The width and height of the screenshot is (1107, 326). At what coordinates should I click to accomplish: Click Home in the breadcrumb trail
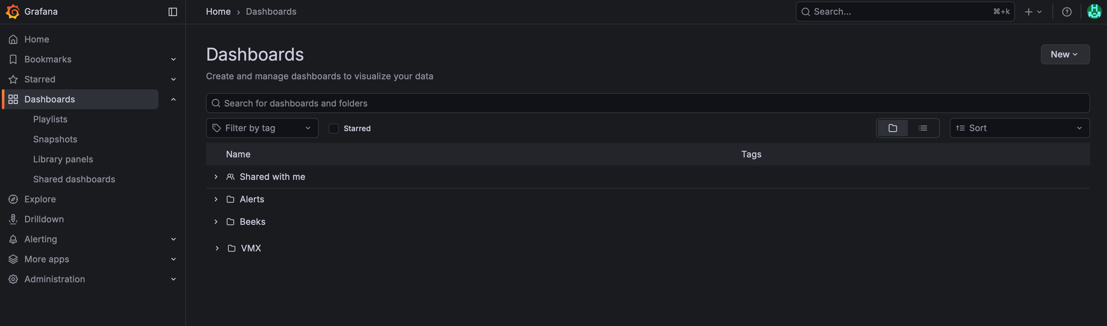[218, 12]
